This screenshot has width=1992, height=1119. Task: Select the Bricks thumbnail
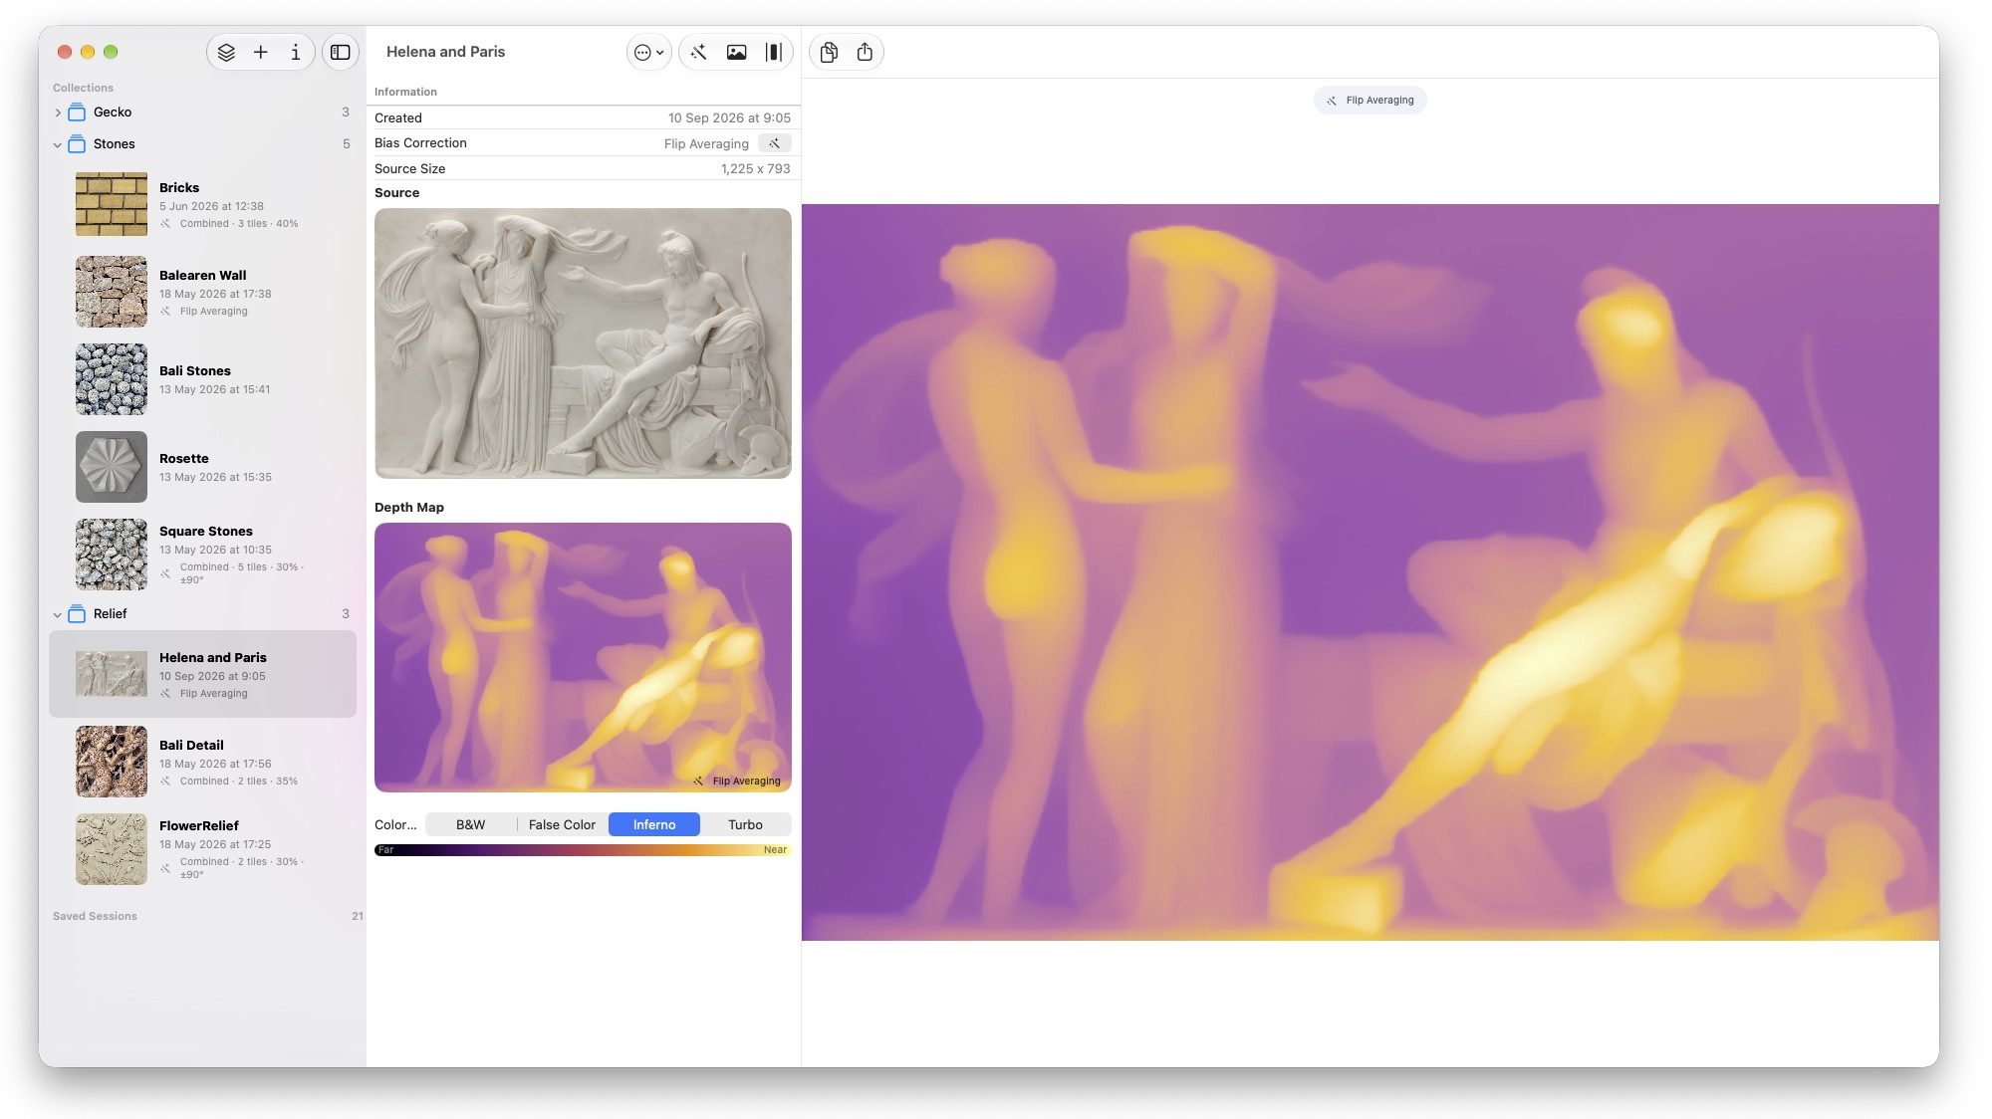tap(112, 204)
